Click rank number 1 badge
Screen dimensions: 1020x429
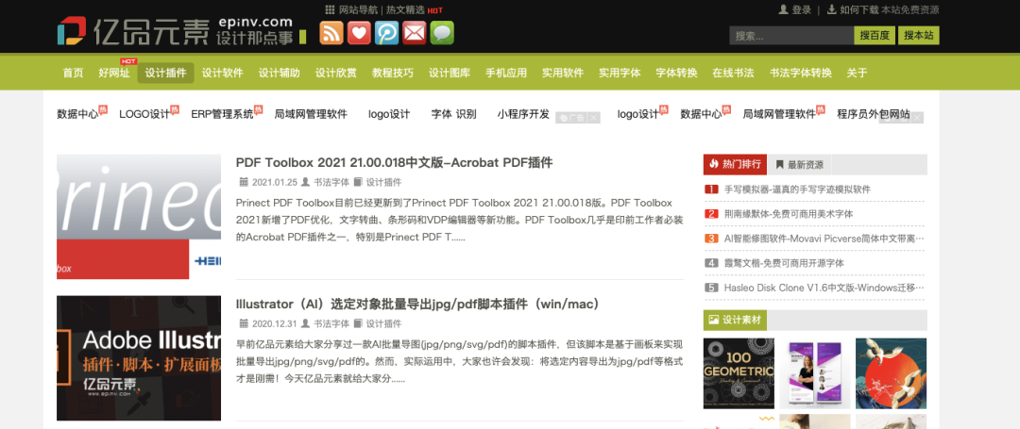(711, 190)
